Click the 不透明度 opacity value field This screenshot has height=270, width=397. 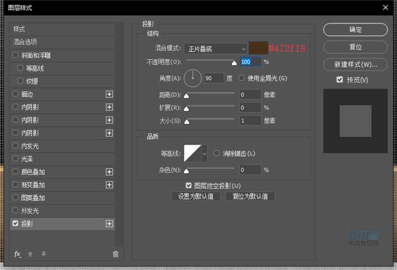249,62
